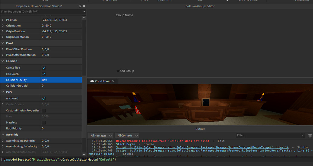Click the Properties scrollbar down arrow
The height and width of the screenshot is (166, 313).
[x=84, y=155]
